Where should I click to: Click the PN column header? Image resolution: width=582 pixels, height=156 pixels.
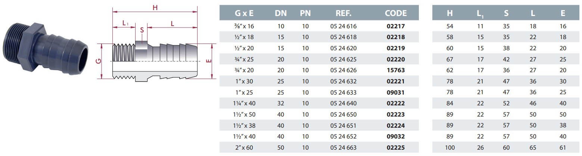[305, 13]
